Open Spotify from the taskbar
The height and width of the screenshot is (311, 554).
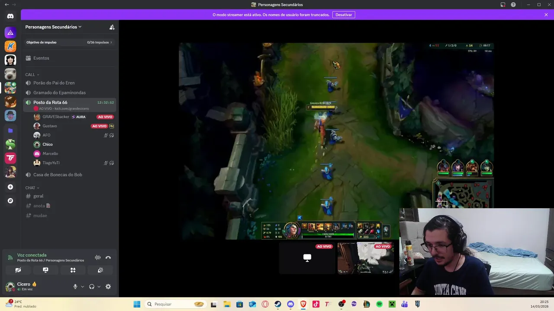(x=380, y=304)
